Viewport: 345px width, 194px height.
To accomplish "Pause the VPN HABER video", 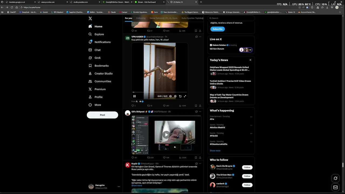I will coord(134,96).
